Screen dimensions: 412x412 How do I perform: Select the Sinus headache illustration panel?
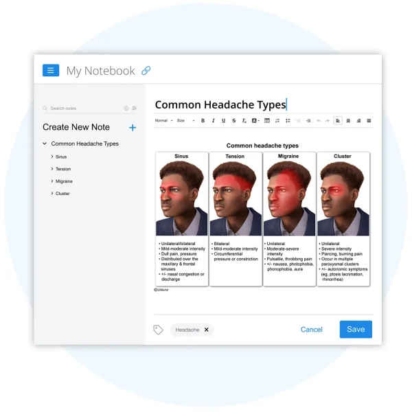point(182,219)
